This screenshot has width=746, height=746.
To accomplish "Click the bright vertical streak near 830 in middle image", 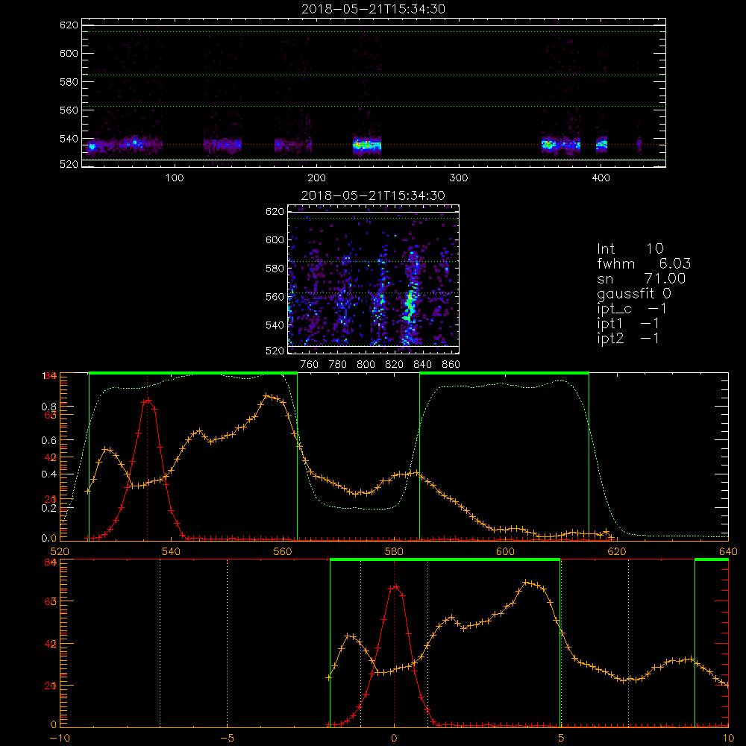I will coord(410,304).
